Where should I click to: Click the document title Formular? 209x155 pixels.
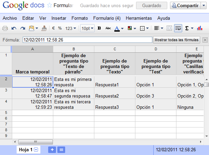coord(63,5)
